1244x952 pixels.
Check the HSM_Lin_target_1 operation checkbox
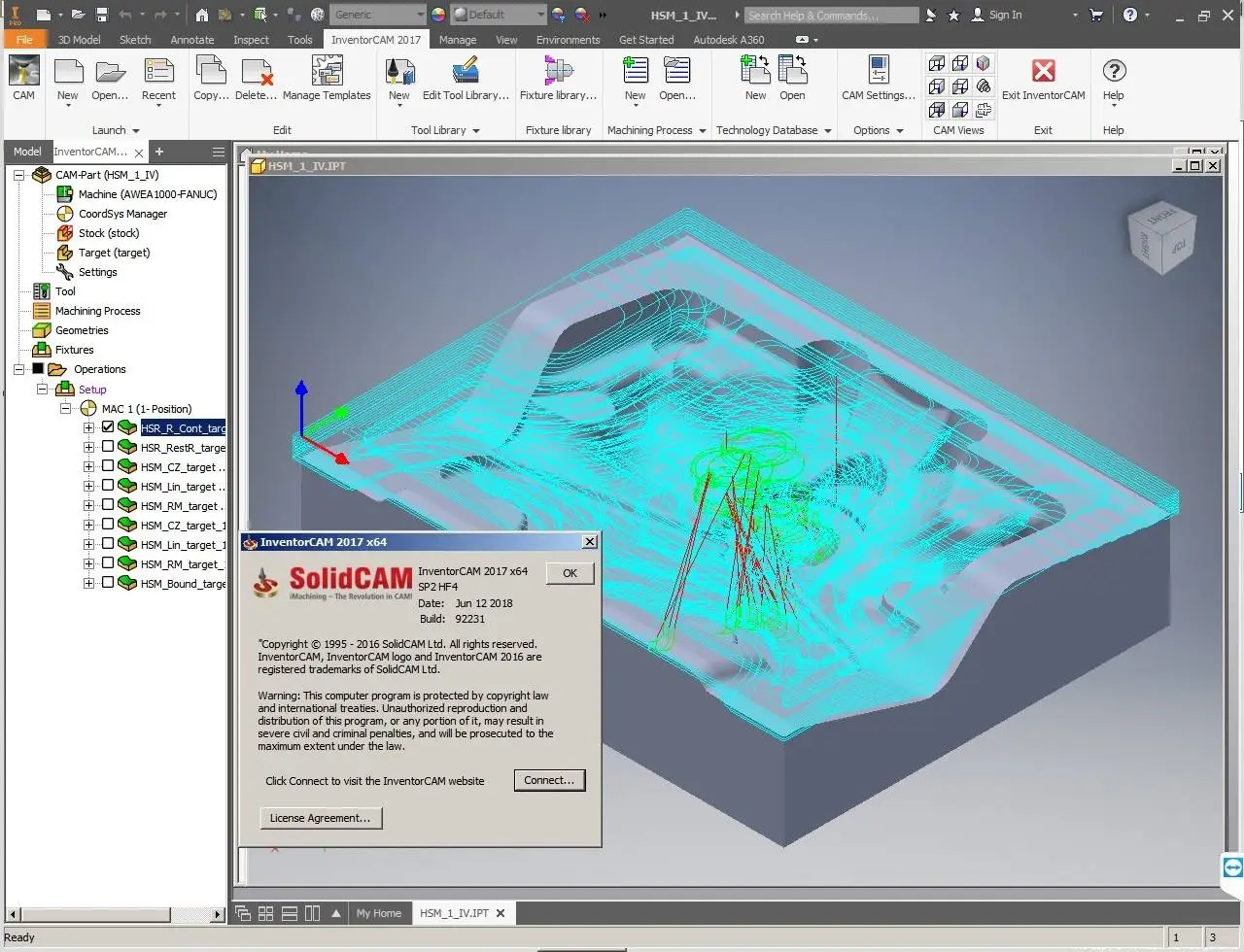tap(108, 544)
